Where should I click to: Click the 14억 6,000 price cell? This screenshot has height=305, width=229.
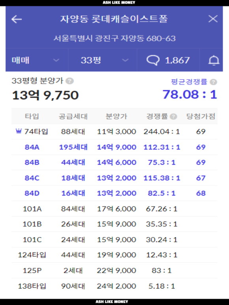[116, 163]
